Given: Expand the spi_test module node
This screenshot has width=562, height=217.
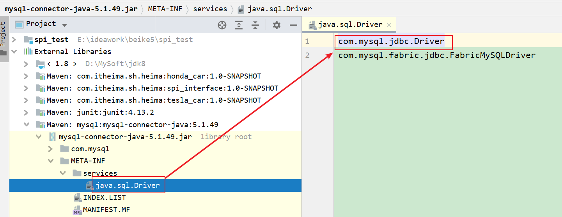Looking at the screenshot, I should click(14, 40).
